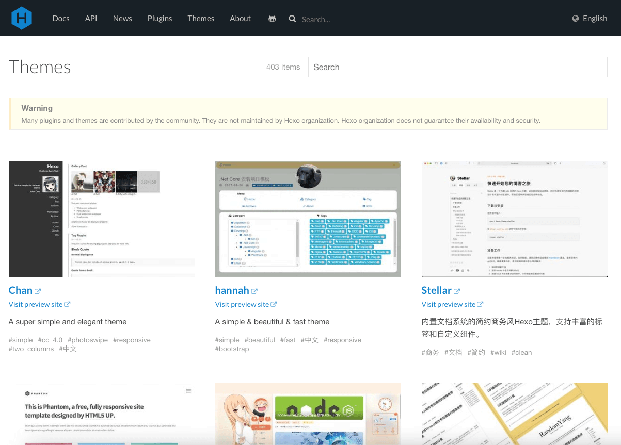Click external icon after Stellar's Visit preview site

tap(480, 304)
